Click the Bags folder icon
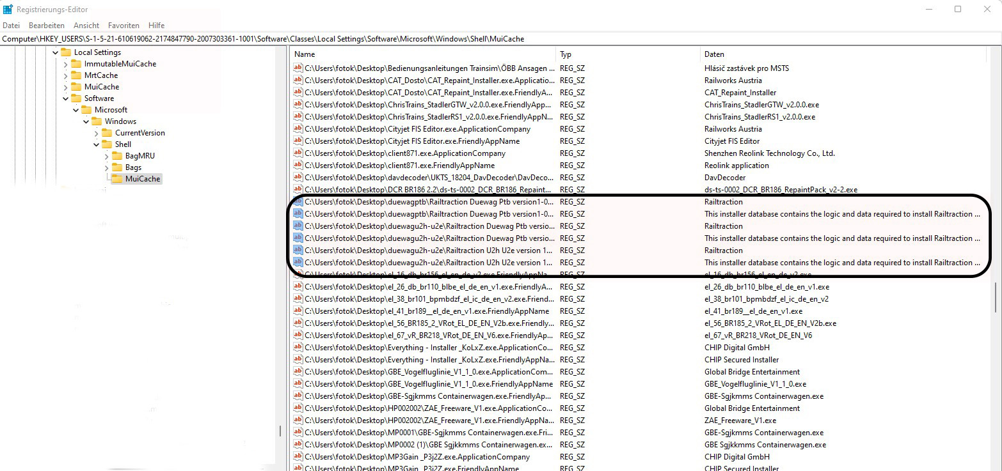Image resolution: width=1002 pixels, height=471 pixels. [117, 167]
